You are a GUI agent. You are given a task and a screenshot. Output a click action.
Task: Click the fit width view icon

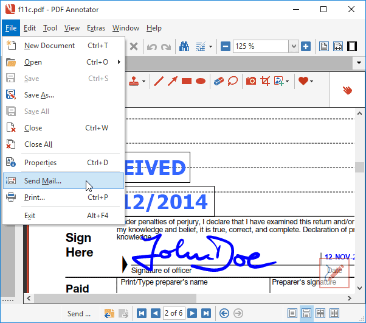338,46
